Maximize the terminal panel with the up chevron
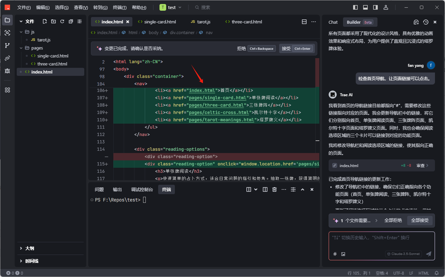The width and height of the screenshot is (445, 277). click(303, 189)
